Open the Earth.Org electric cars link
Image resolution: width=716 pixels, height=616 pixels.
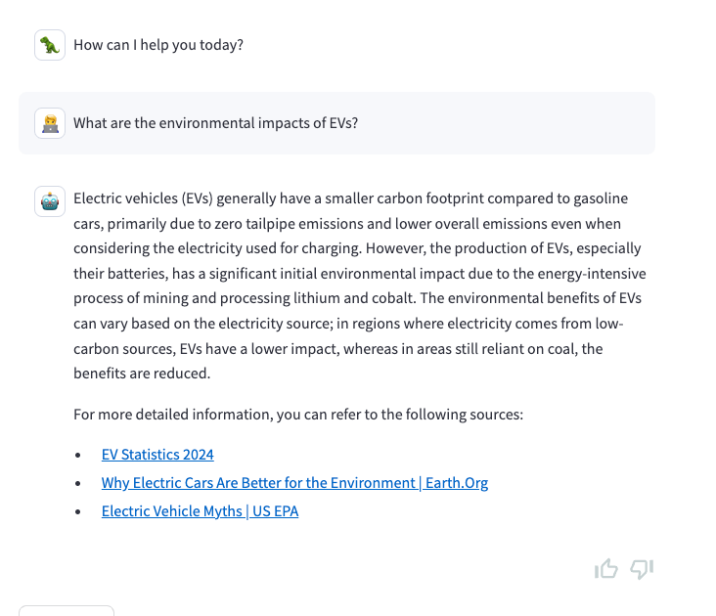294,483
